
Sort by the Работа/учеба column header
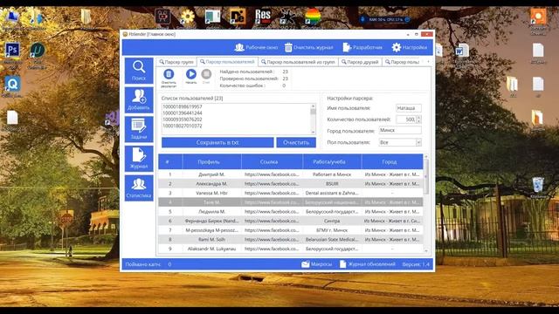tap(332, 161)
